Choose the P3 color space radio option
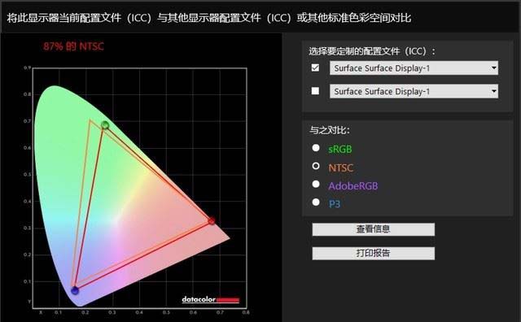 (x=316, y=202)
